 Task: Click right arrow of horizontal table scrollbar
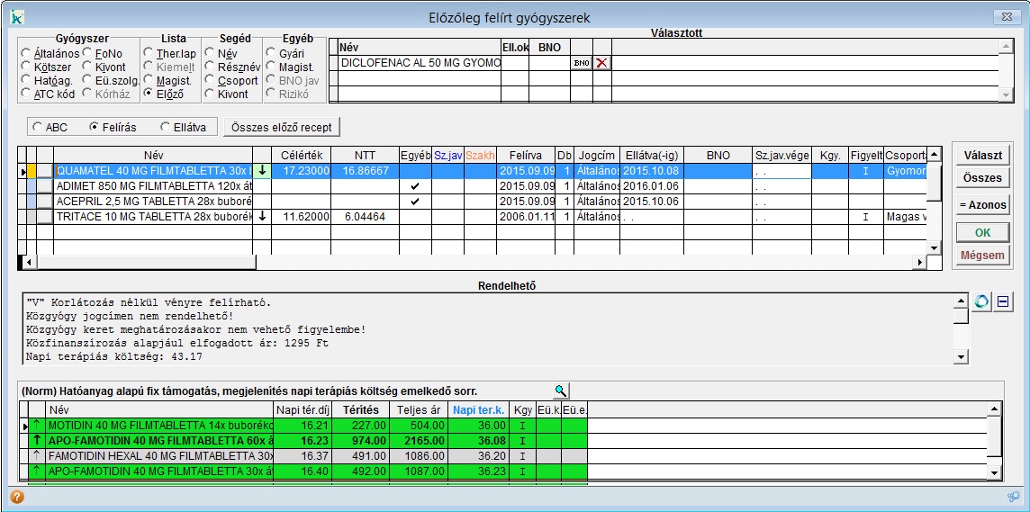[x=919, y=263]
